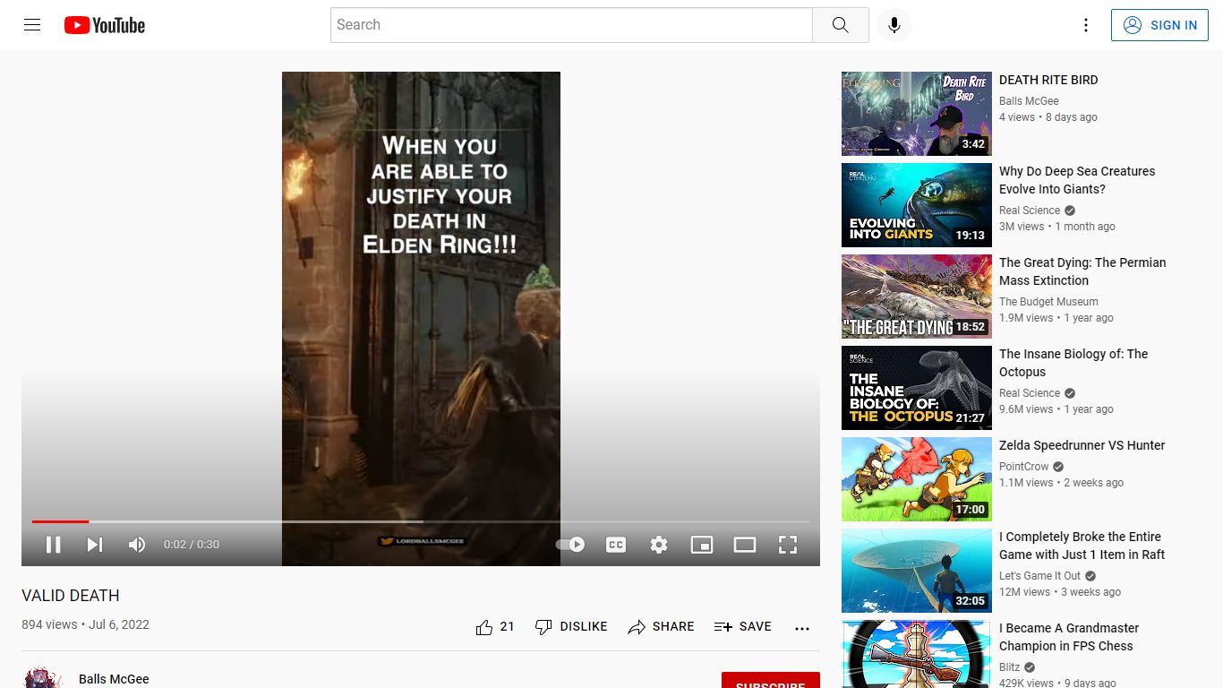Open Zelda Speedrunner VS Hunter thumbnail
The image size is (1223, 688).
pos(917,479)
